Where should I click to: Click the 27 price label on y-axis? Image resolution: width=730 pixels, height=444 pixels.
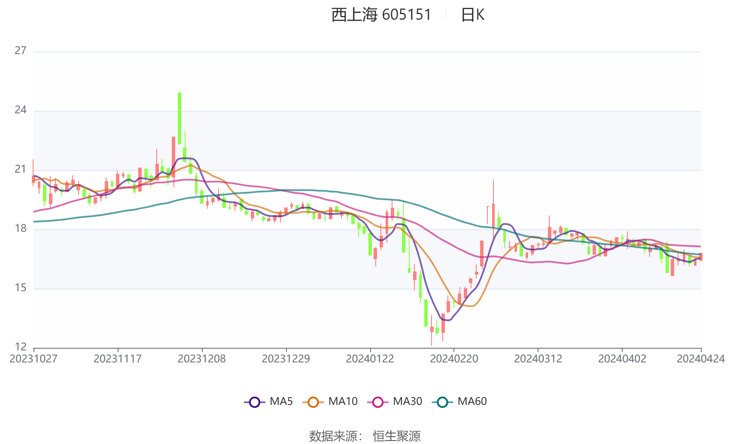(x=21, y=51)
